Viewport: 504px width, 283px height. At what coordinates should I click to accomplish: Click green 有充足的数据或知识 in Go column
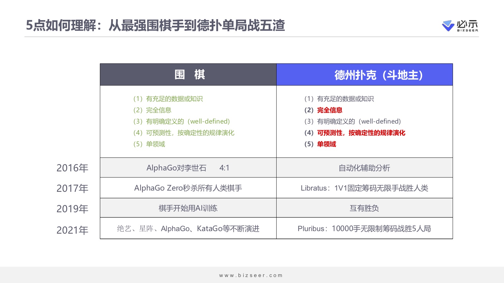[x=174, y=99]
